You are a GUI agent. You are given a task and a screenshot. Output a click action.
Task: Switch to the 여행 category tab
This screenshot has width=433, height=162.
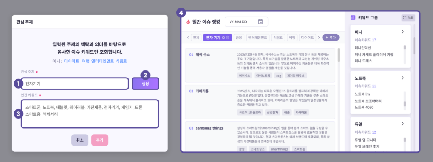(x=292, y=38)
